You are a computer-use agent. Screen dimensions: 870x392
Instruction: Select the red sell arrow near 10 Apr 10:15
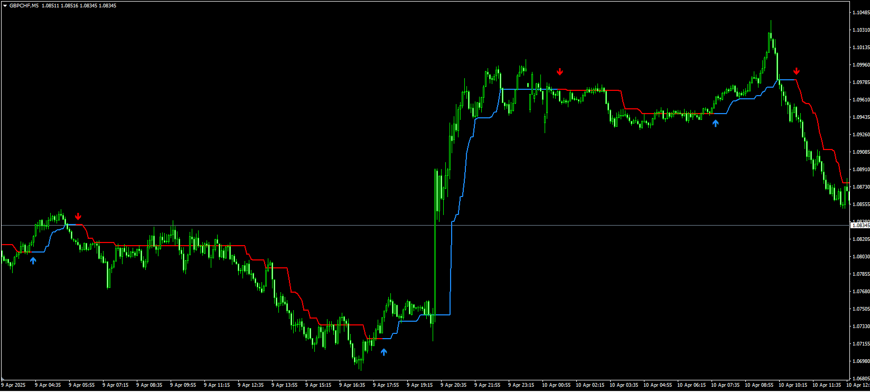pyautogui.click(x=797, y=71)
